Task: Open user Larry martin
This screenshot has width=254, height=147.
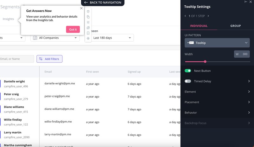Action: point(13,132)
